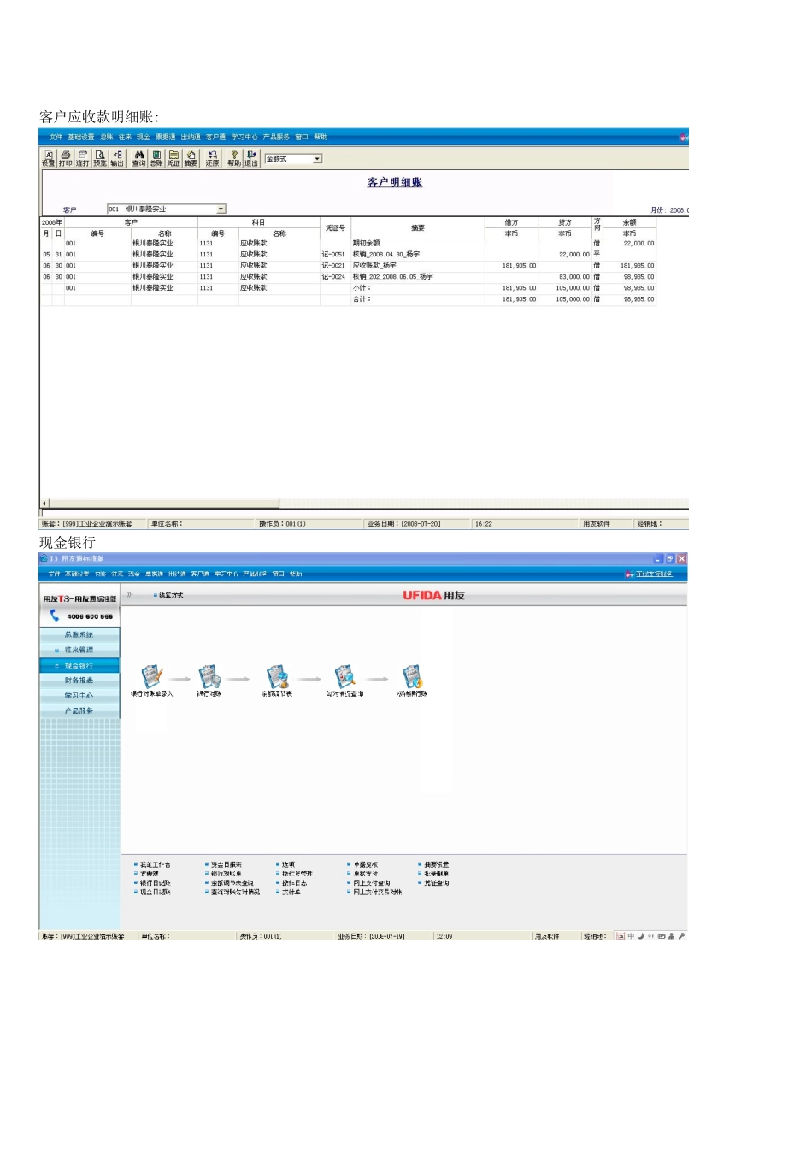
Task: Click the 摘要 summary toolbar icon
Action: pyautogui.click(x=191, y=158)
